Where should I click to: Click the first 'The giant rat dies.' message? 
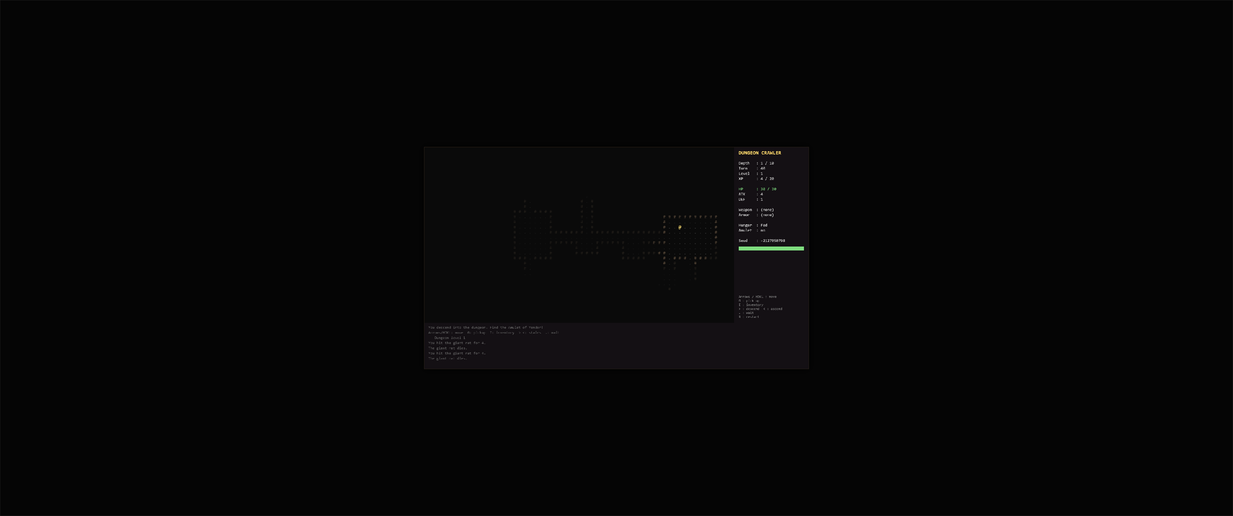tap(447, 348)
